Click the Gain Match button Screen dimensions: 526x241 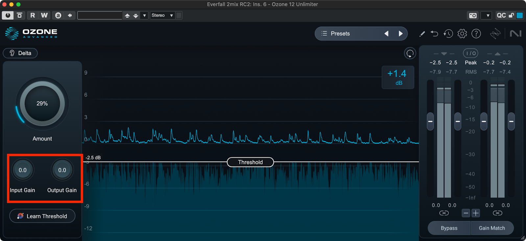492,228
